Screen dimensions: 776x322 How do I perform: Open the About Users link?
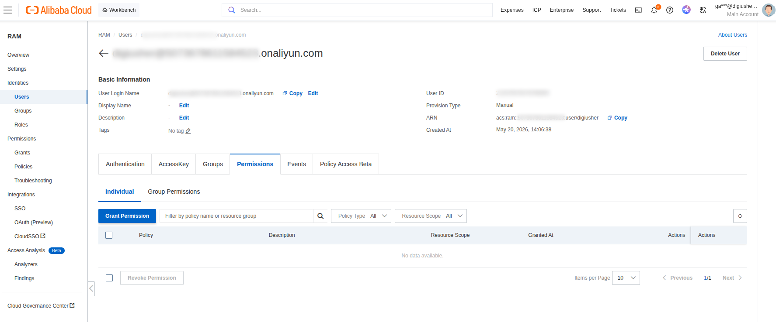[x=733, y=35]
